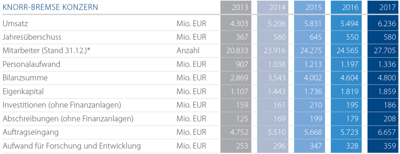Click the Personalaufwand row label

[31, 64]
